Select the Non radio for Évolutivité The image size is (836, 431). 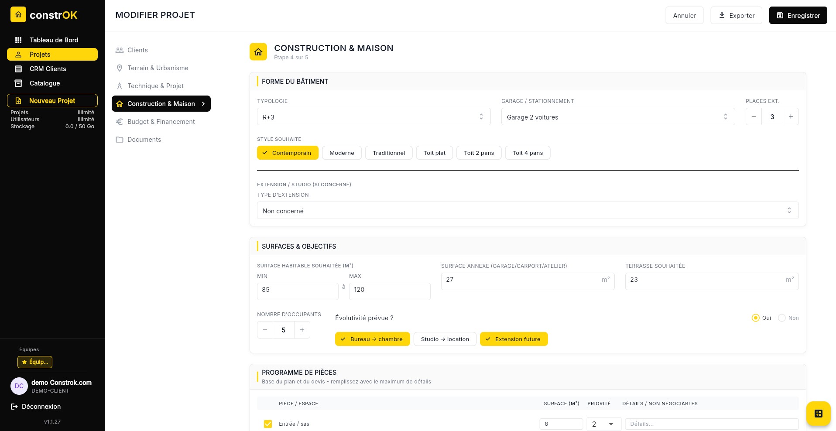click(x=782, y=318)
